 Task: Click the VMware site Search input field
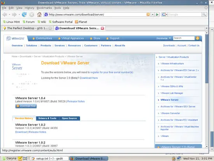click(184, 38)
